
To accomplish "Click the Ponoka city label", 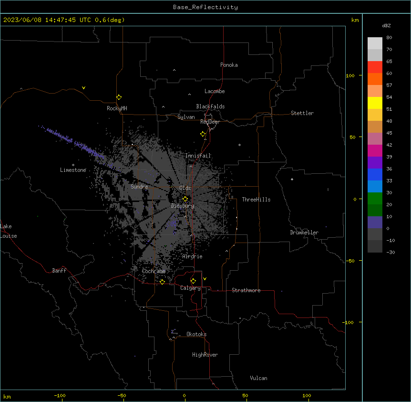I will coord(229,65).
